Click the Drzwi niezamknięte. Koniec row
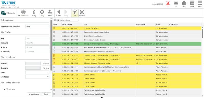Screen dimensions: 204x98 tap(127, 40)
